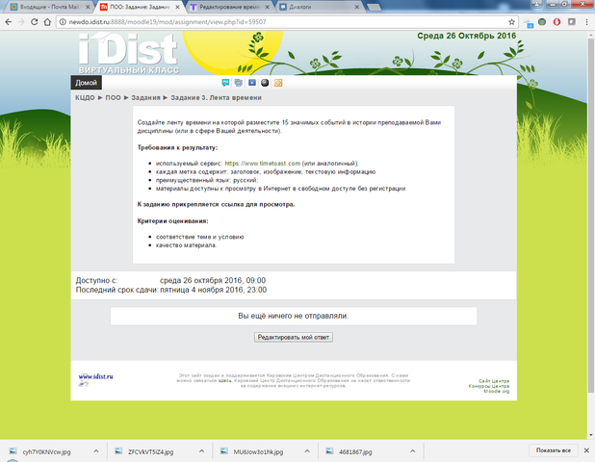Click the deadline пятница 4 ноября 2016, 23:00
This screenshot has width=595, height=462.
pos(214,290)
